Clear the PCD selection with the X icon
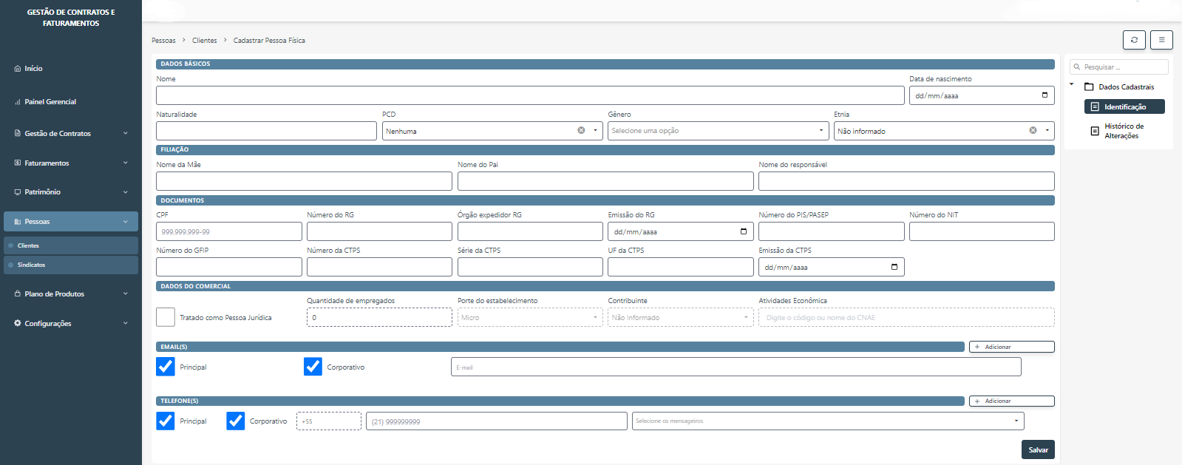Viewport: 1182px width, 465px height. pyautogui.click(x=581, y=131)
